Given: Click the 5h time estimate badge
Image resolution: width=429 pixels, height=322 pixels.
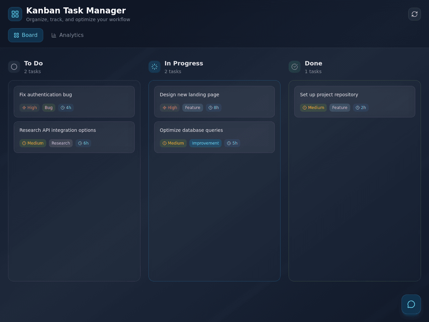Looking at the screenshot, I should [x=232, y=143].
